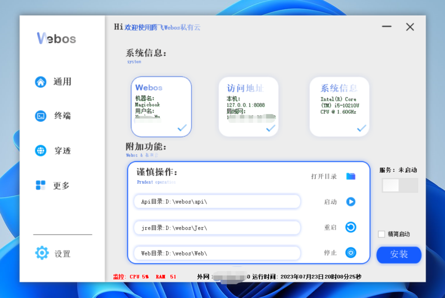Minimize the Webos window

click(386, 27)
